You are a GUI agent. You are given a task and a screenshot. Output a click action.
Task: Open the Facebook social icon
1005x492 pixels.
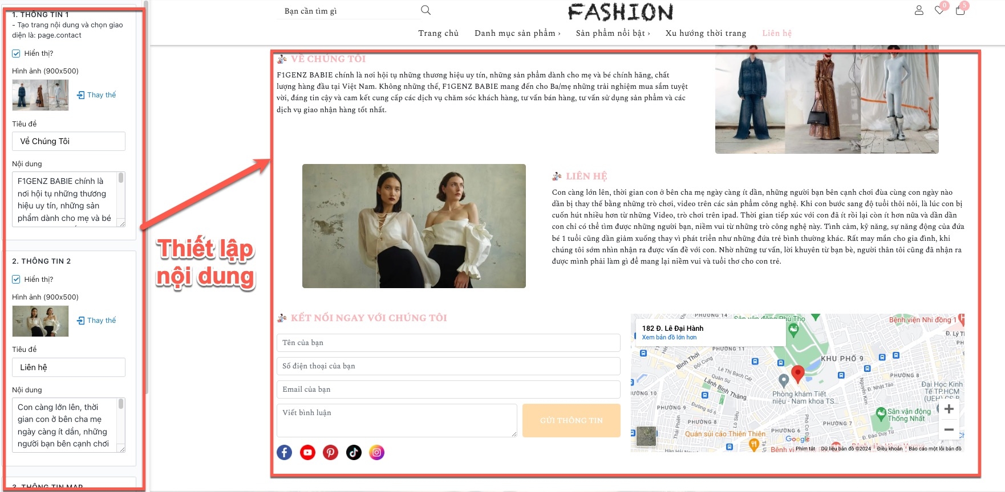285,452
